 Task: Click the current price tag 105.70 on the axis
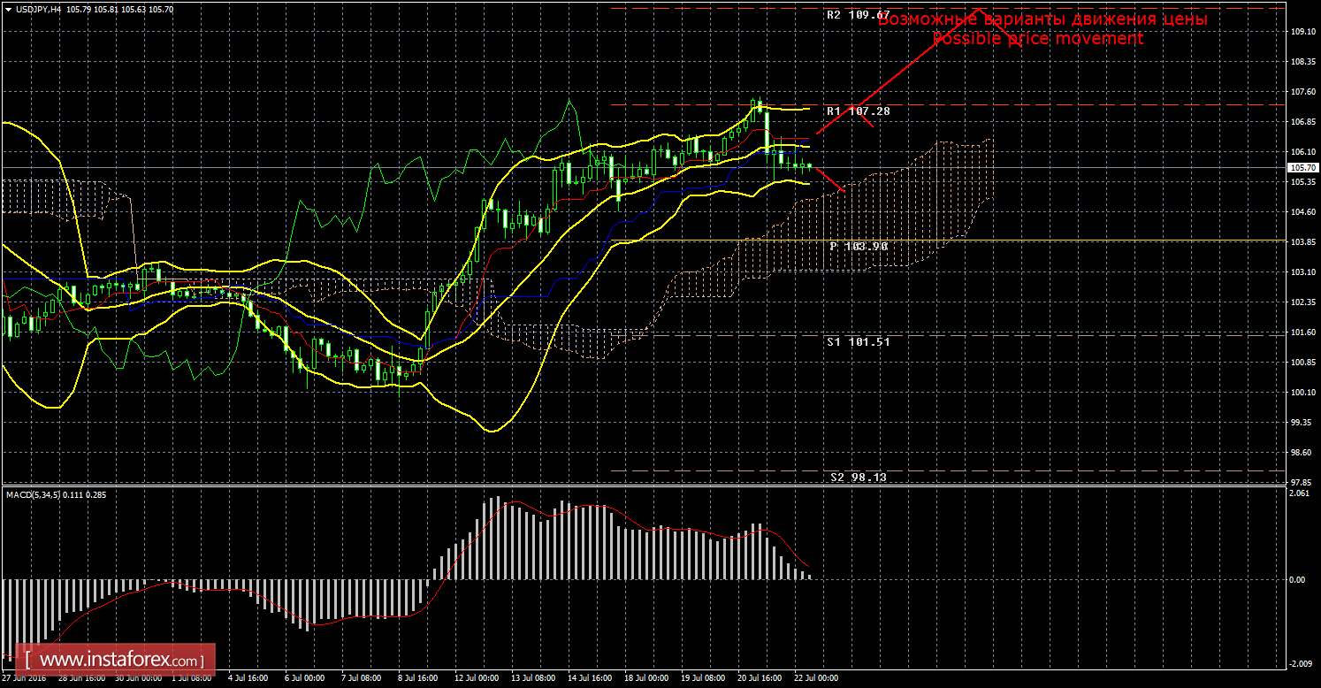coord(1302,167)
